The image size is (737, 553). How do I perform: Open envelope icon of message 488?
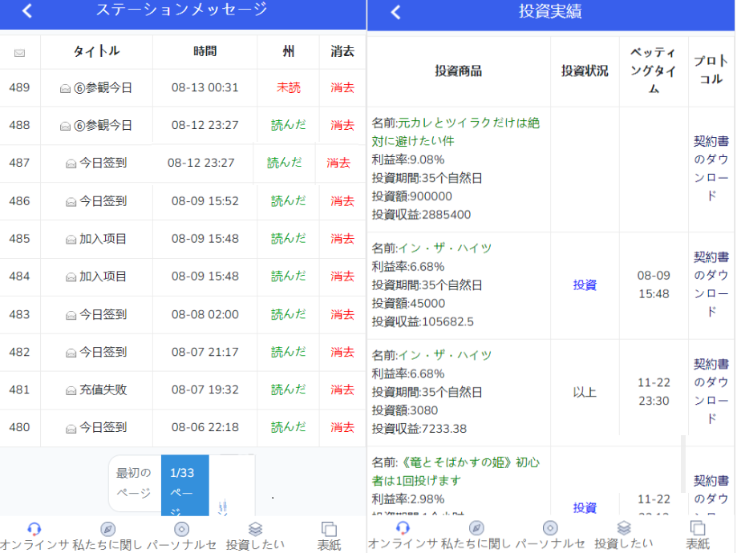click(65, 126)
